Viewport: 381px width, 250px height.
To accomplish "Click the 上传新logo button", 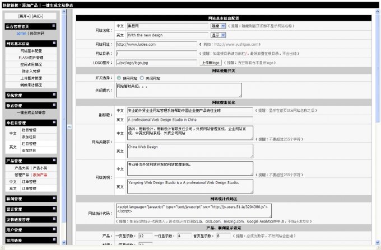I will [211, 63].
